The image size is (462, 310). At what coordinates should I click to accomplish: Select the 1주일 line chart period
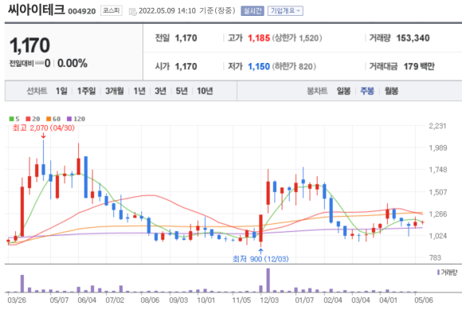[x=86, y=91]
